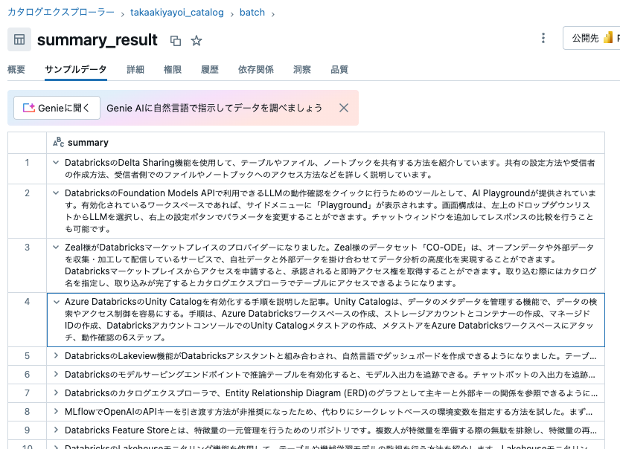Click the Genieに聞く button
The image size is (620, 449).
pyautogui.click(x=56, y=107)
